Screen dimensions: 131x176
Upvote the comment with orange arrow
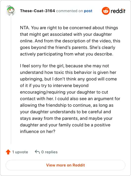coord(8,152)
